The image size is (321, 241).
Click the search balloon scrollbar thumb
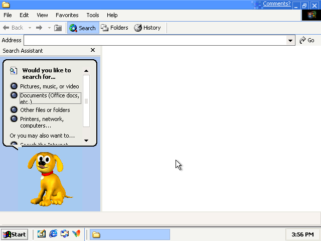coord(86,101)
